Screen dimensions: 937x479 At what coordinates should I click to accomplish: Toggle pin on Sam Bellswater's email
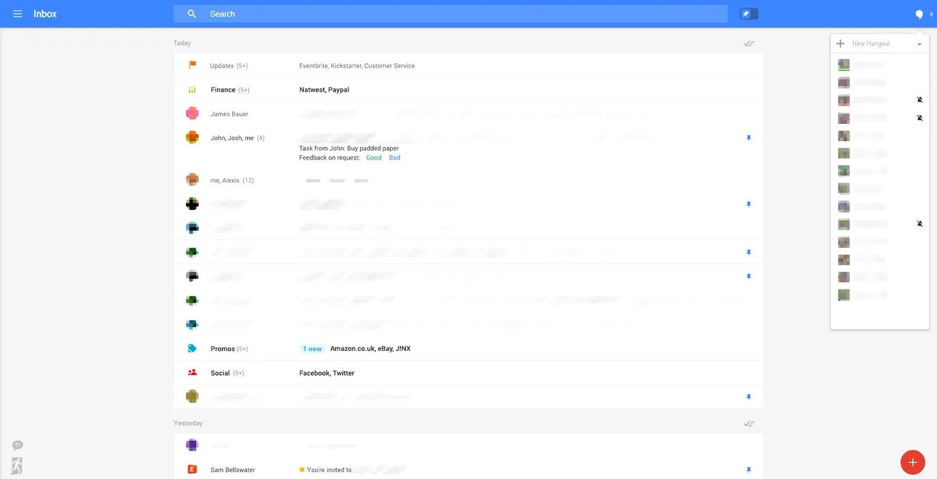pos(749,470)
